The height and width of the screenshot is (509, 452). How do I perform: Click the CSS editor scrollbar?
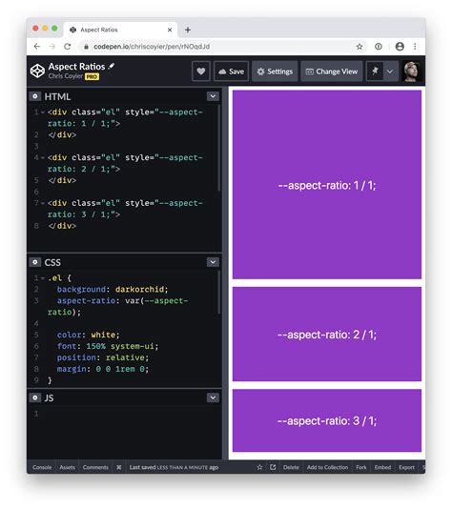(x=219, y=293)
